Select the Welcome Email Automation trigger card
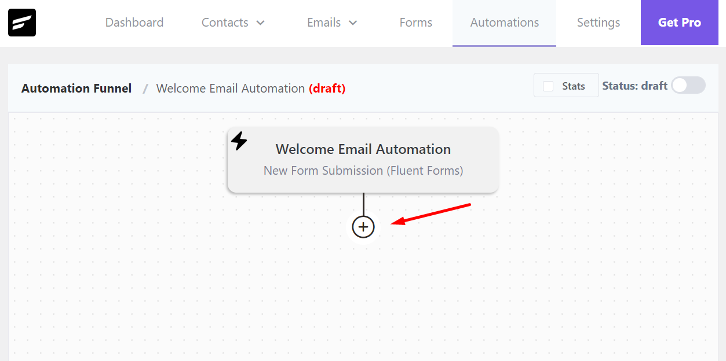This screenshot has height=361, width=726. 363,160
